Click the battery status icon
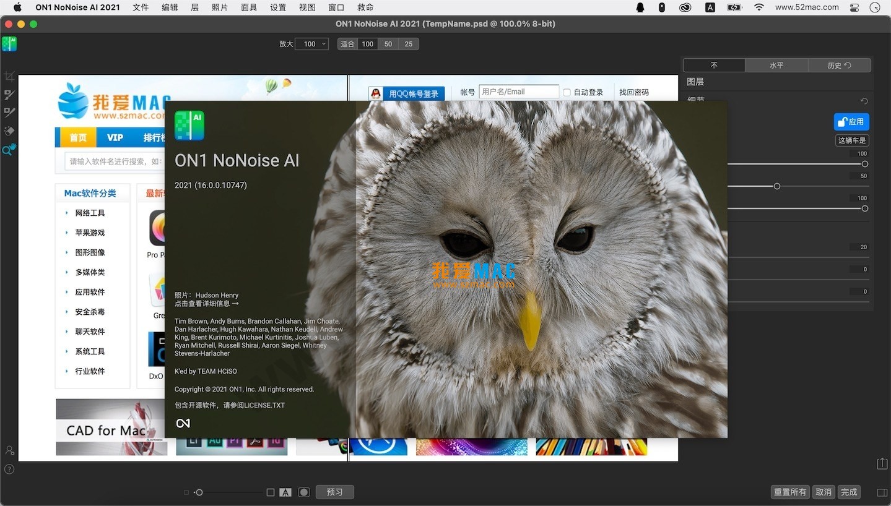Viewport: 891px width, 506px height. (734, 7)
